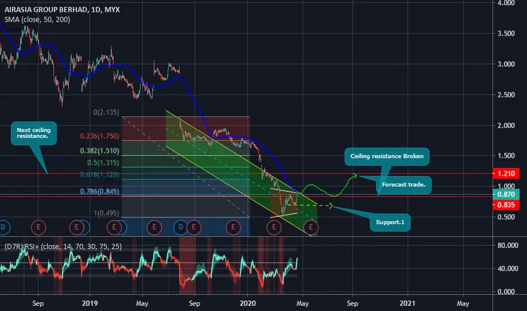Click the 2.500 price axis value
The height and width of the screenshot is (311, 527).
(x=506, y=95)
